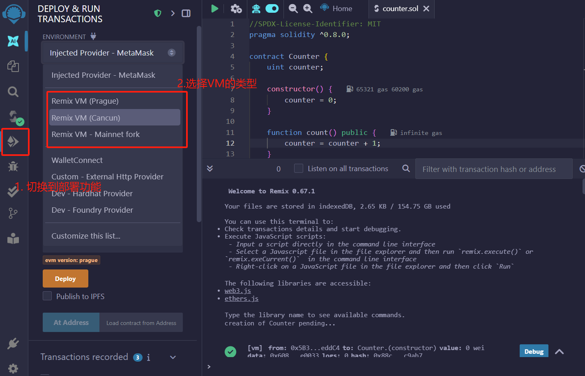Focus Load contract from Address field
This screenshot has width=585, height=376.
point(141,323)
